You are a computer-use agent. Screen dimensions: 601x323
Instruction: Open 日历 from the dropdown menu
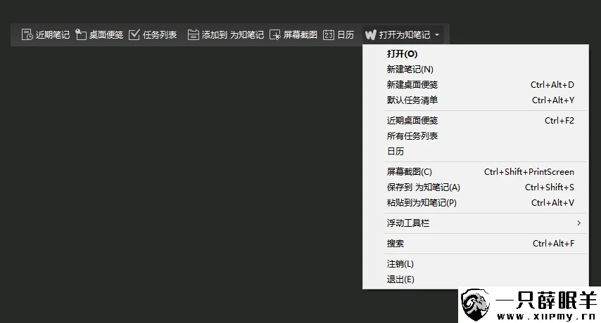[x=476, y=152]
